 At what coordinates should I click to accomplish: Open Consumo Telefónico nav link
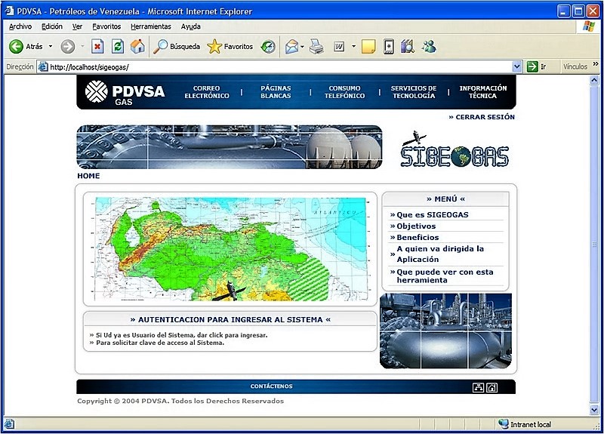(x=344, y=92)
